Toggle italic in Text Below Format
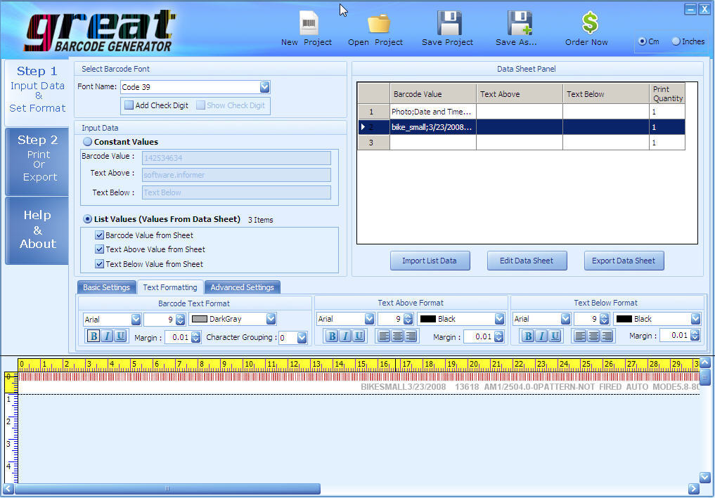 [x=541, y=336]
